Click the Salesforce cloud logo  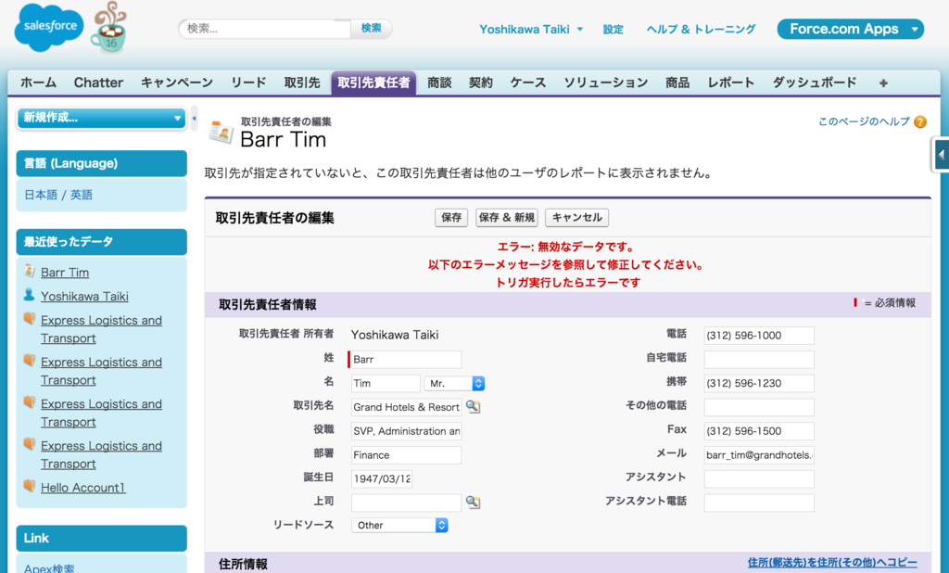click(x=49, y=27)
